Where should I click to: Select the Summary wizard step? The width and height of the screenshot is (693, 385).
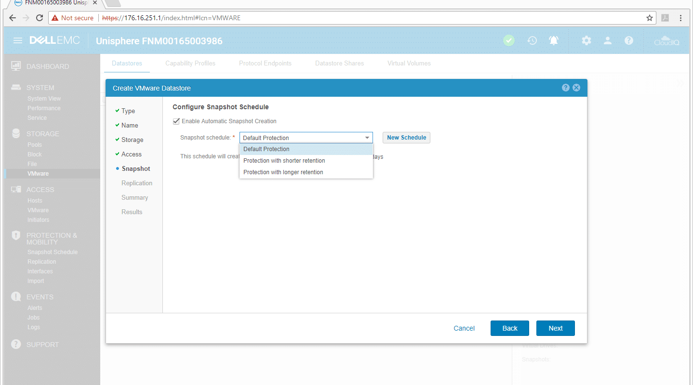tap(134, 197)
